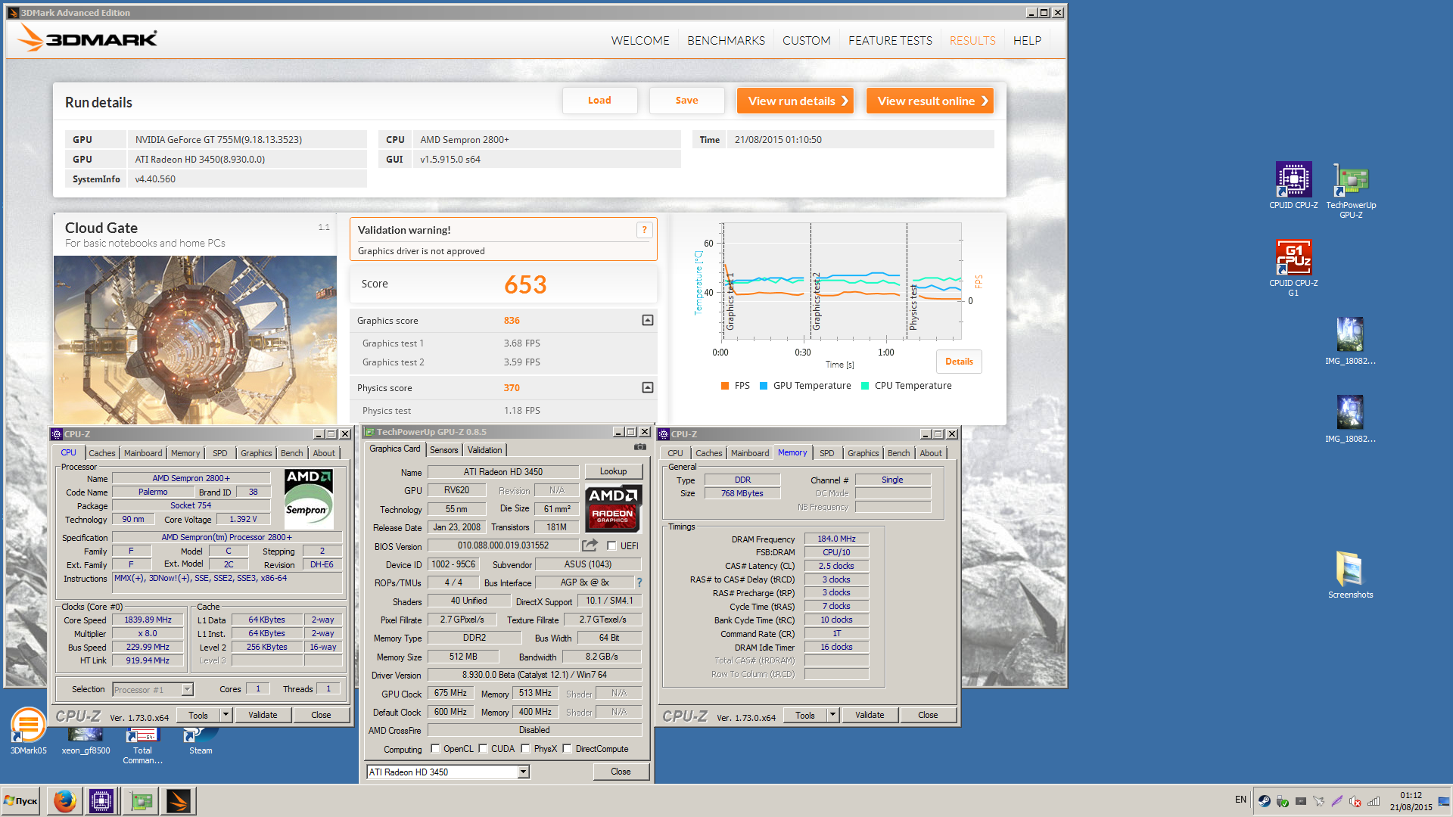Open the Processor #1 selection dropdown
Screen dimensions: 1453x817
click(187, 689)
